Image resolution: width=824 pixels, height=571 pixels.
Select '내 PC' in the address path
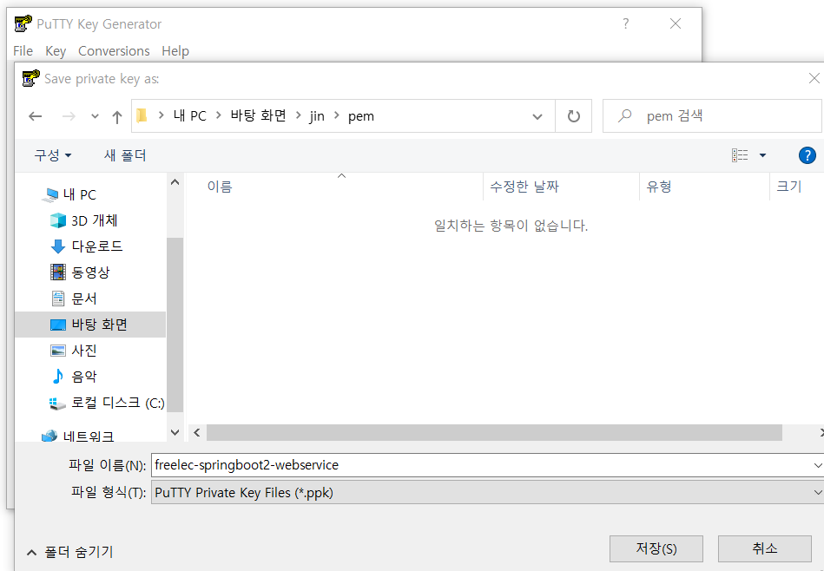point(189,115)
